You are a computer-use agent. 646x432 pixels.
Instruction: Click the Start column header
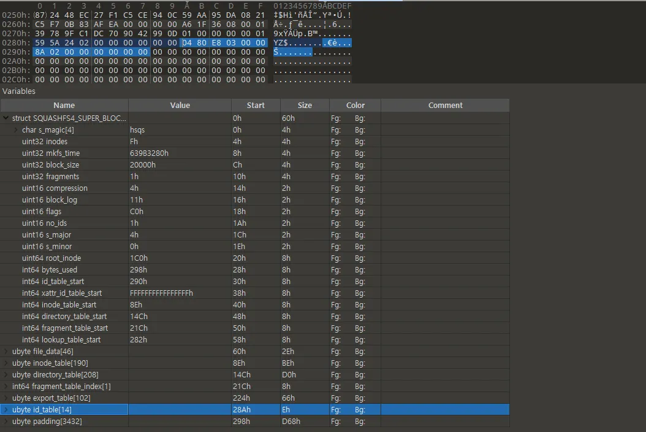[x=256, y=106]
